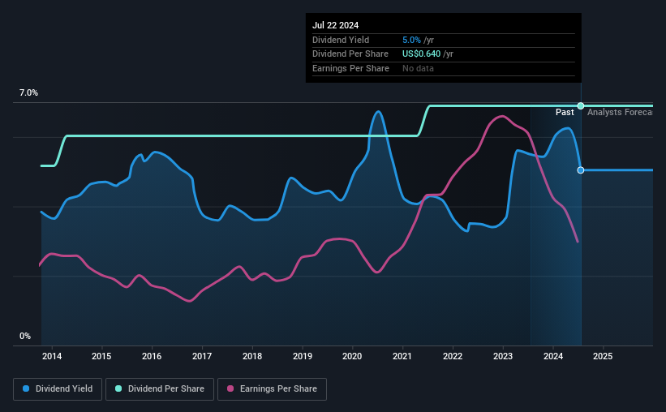The image size is (666, 412).
Task: Click the blue dividend yield marker at Jul 2024
Action: pyautogui.click(x=581, y=170)
